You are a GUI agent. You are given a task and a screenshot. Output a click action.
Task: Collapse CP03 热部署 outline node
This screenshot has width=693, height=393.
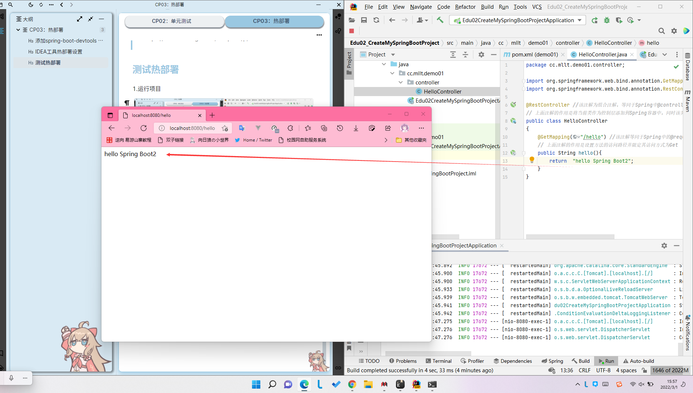click(x=18, y=30)
